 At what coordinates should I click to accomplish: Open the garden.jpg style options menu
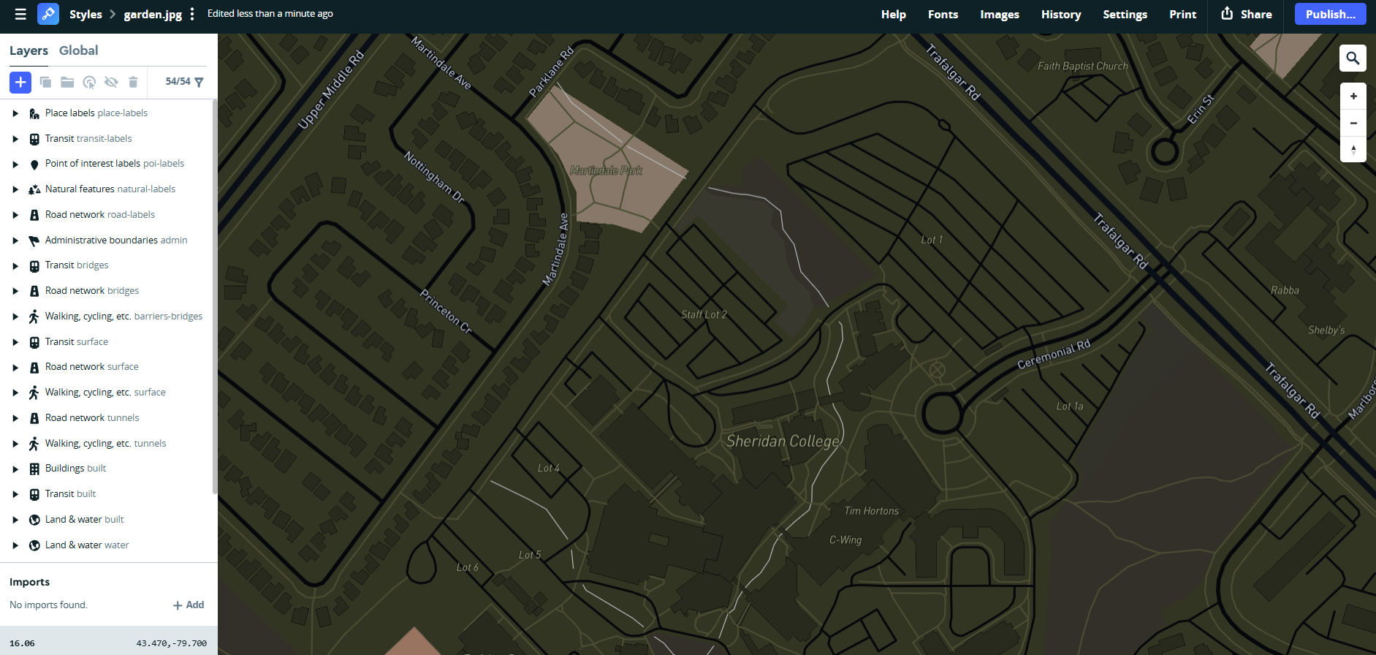192,14
